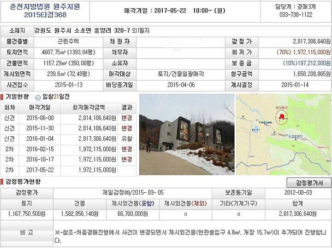Click the circled check icon beside 입찰21일전
The height and width of the screenshot is (248, 332).
(38, 98)
